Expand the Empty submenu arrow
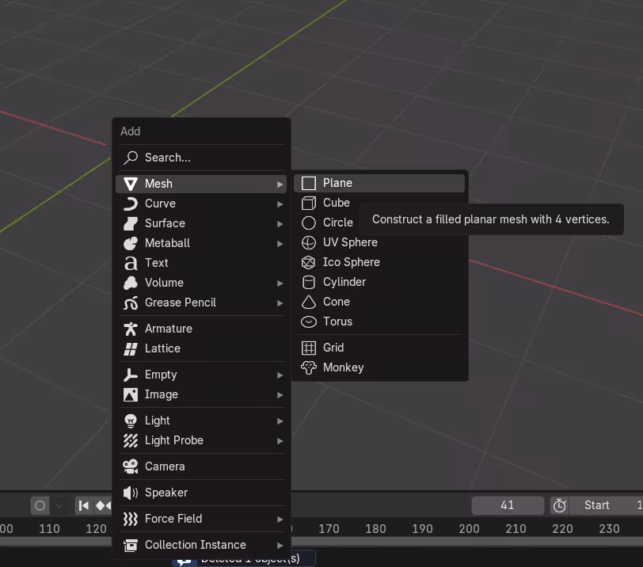The height and width of the screenshot is (567, 643). (x=280, y=375)
